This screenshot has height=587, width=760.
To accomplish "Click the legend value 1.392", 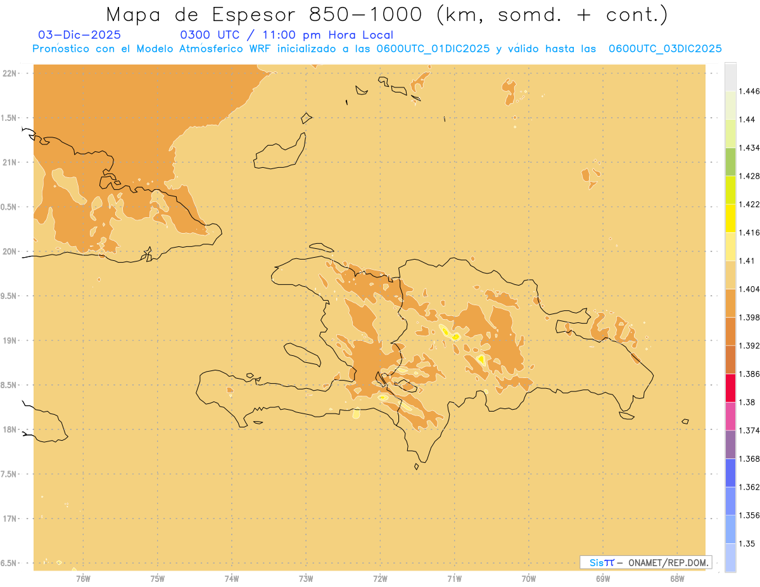I will coord(750,346).
